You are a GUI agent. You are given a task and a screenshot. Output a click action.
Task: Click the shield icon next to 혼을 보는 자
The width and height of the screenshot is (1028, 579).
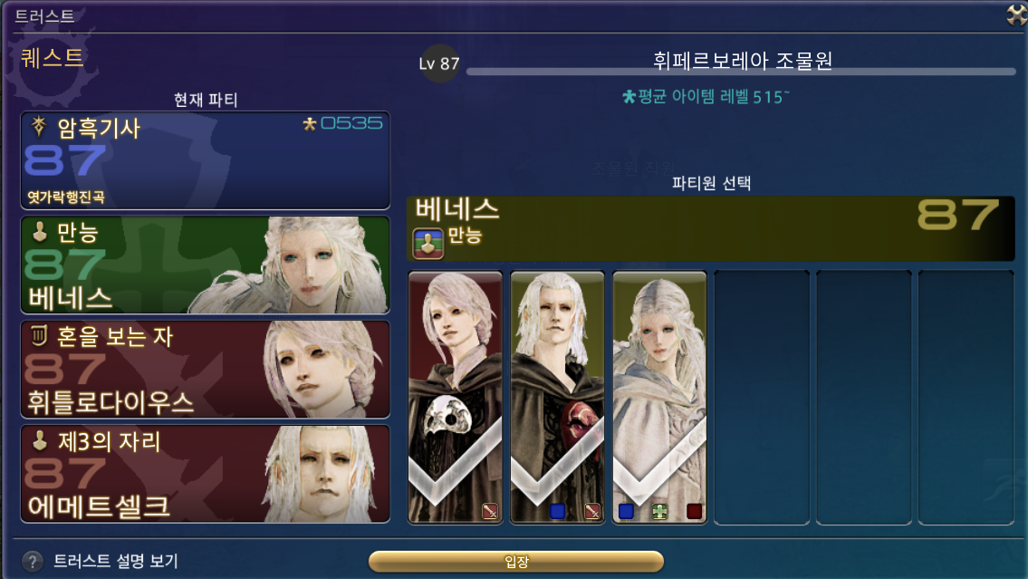coord(39,336)
